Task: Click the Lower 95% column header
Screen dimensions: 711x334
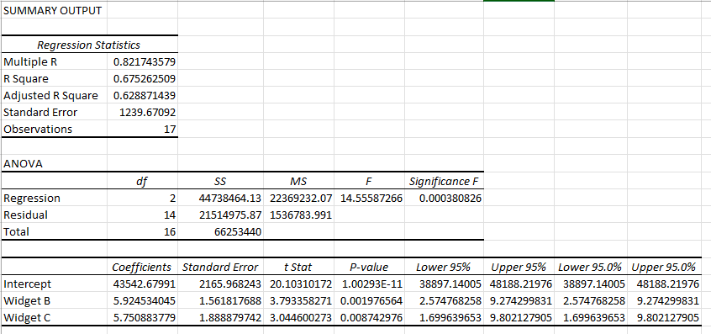Action: (x=444, y=267)
